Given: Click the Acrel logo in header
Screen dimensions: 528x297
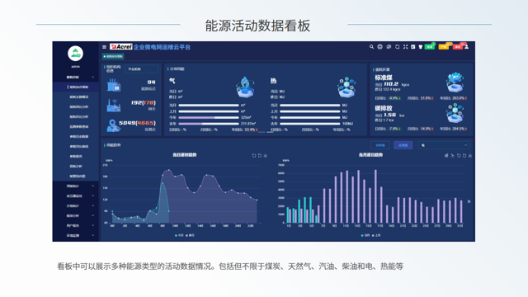Looking at the screenshot, I should click(121, 47).
